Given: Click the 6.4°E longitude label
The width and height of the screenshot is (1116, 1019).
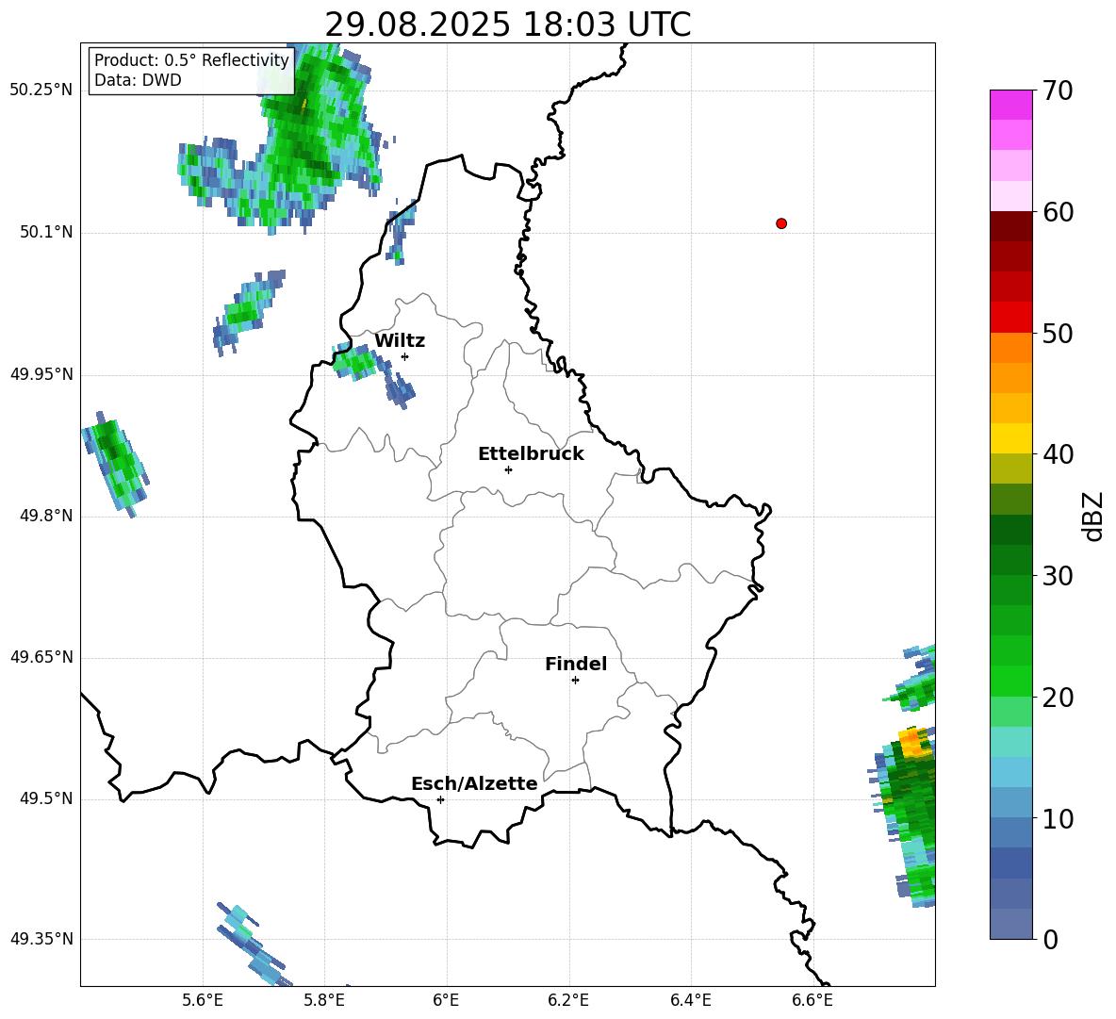Looking at the screenshot, I should click(x=690, y=1000).
